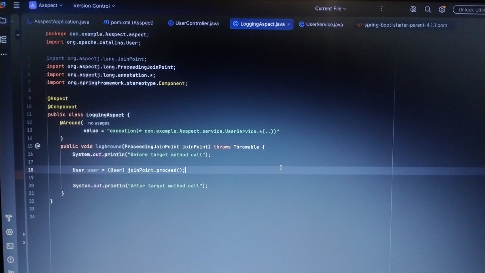Screen dimensions: 485x273
Task: Click the throws Throwable clause
Action: 236,147
